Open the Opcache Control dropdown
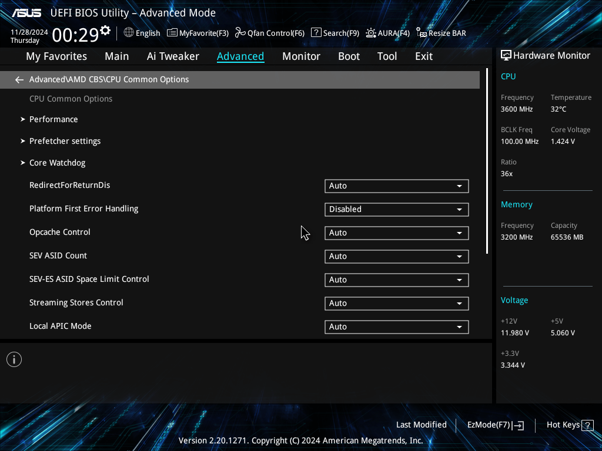Image resolution: width=602 pixels, height=451 pixels. [396, 233]
